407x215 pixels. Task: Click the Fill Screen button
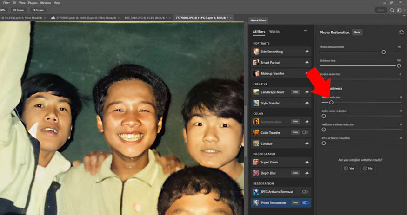[38, 10]
